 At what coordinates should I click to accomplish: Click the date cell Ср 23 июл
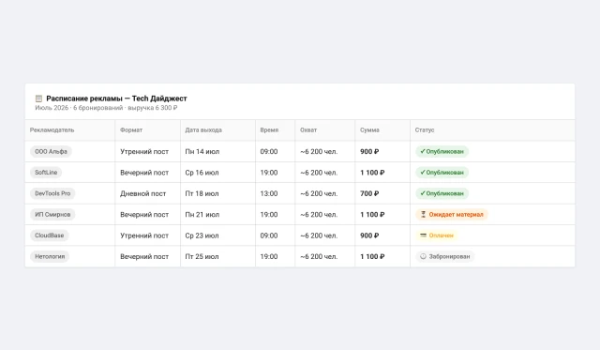202,236
